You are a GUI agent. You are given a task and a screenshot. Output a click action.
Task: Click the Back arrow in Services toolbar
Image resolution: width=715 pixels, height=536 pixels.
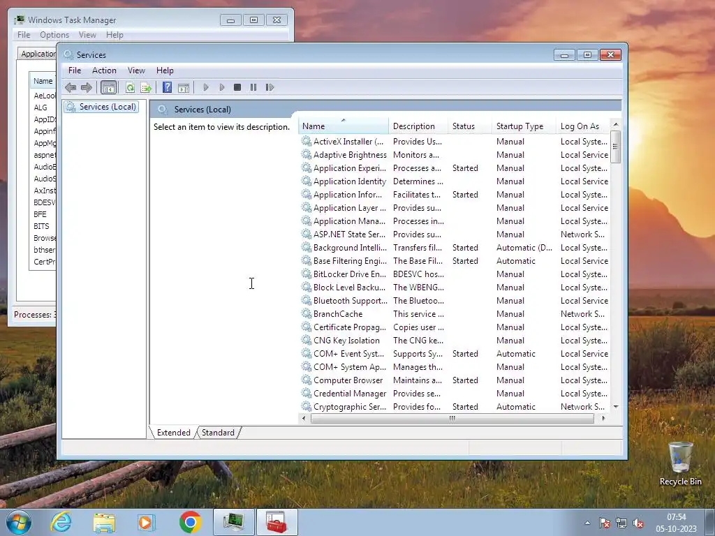[x=71, y=87]
